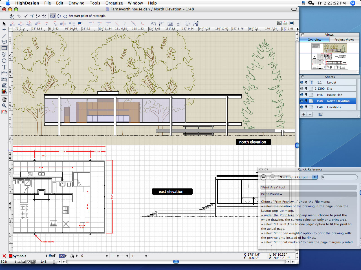The height and width of the screenshot is (270, 361).
Task: Activate the rectangle tool in left palette
Action: point(4,48)
